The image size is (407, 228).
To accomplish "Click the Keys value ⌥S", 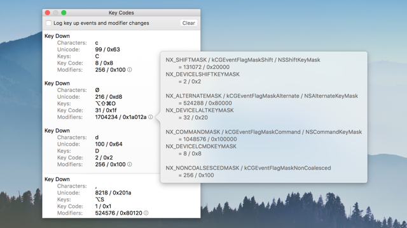I will coord(100,199).
